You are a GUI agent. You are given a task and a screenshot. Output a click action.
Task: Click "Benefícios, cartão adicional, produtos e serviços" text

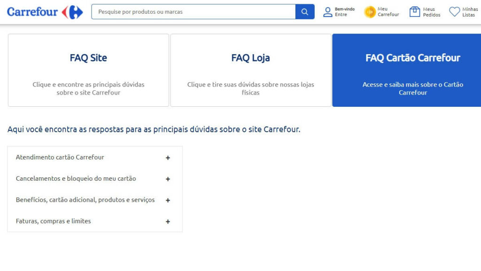tap(85, 199)
